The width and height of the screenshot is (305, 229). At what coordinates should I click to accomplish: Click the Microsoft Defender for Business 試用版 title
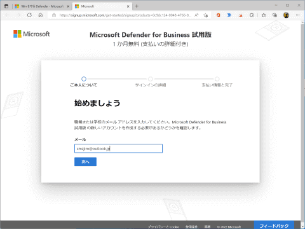click(151, 34)
